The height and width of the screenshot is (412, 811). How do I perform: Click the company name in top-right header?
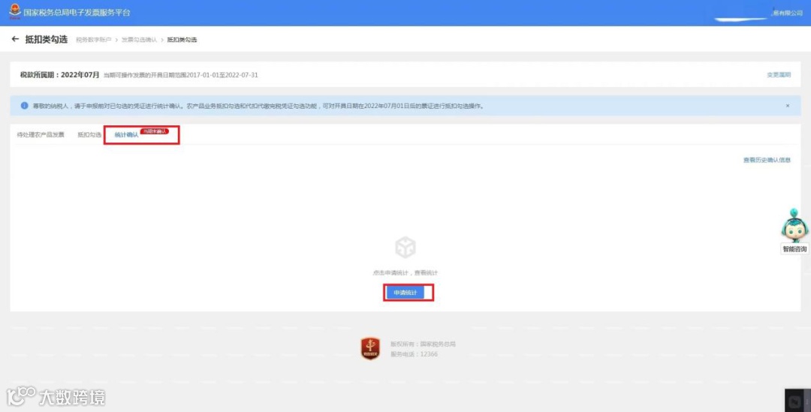click(x=787, y=13)
